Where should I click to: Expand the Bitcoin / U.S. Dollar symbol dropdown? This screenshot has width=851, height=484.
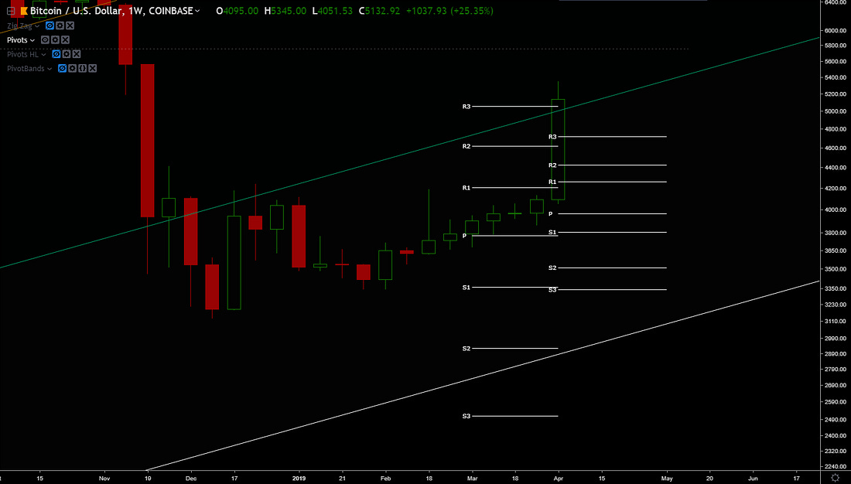(198, 12)
